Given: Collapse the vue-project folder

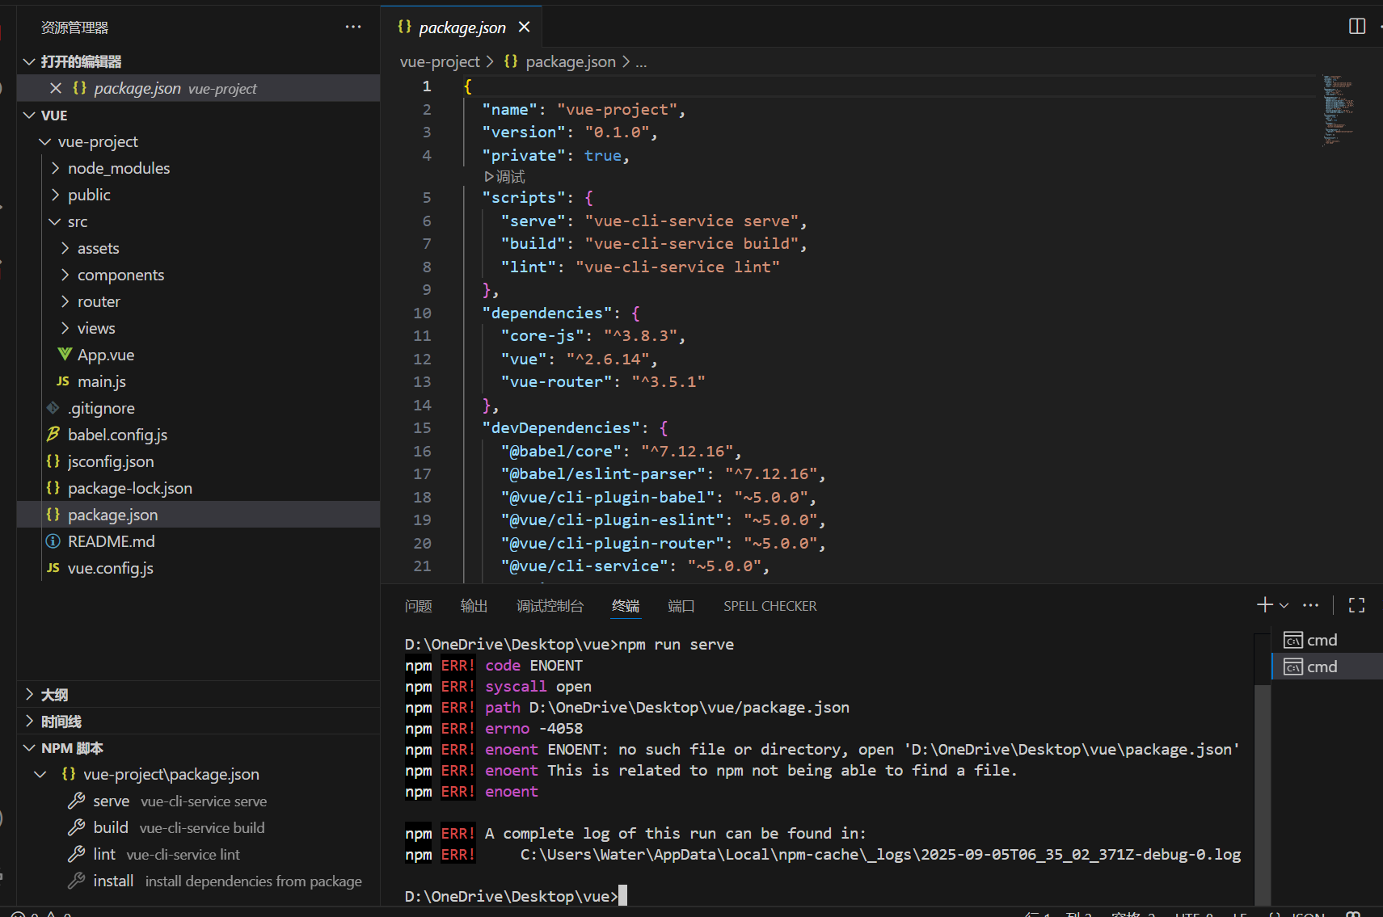Looking at the screenshot, I should (45, 141).
